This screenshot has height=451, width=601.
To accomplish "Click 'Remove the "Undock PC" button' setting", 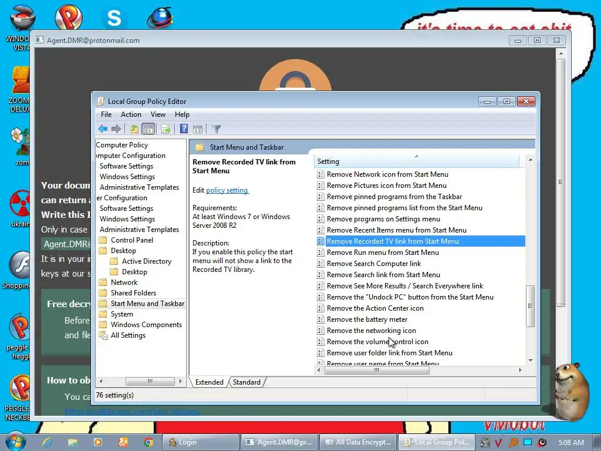I will coord(410,297).
